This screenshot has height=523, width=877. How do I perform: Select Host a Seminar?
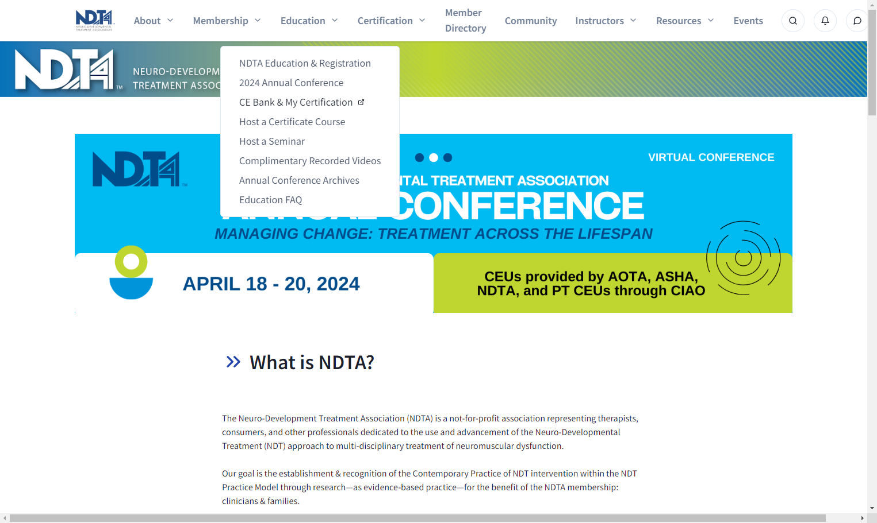272,141
